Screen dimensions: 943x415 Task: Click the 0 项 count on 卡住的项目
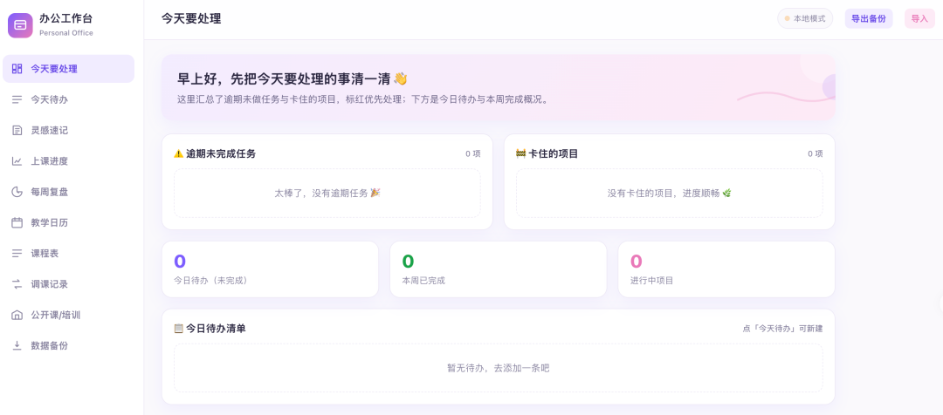(x=816, y=153)
